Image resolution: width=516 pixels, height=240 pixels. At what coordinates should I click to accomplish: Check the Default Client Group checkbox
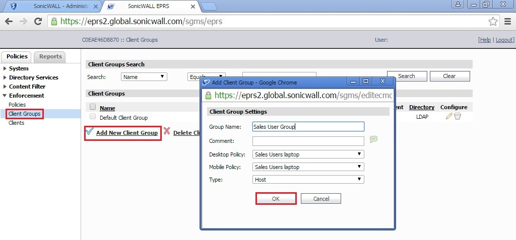tap(93, 117)
